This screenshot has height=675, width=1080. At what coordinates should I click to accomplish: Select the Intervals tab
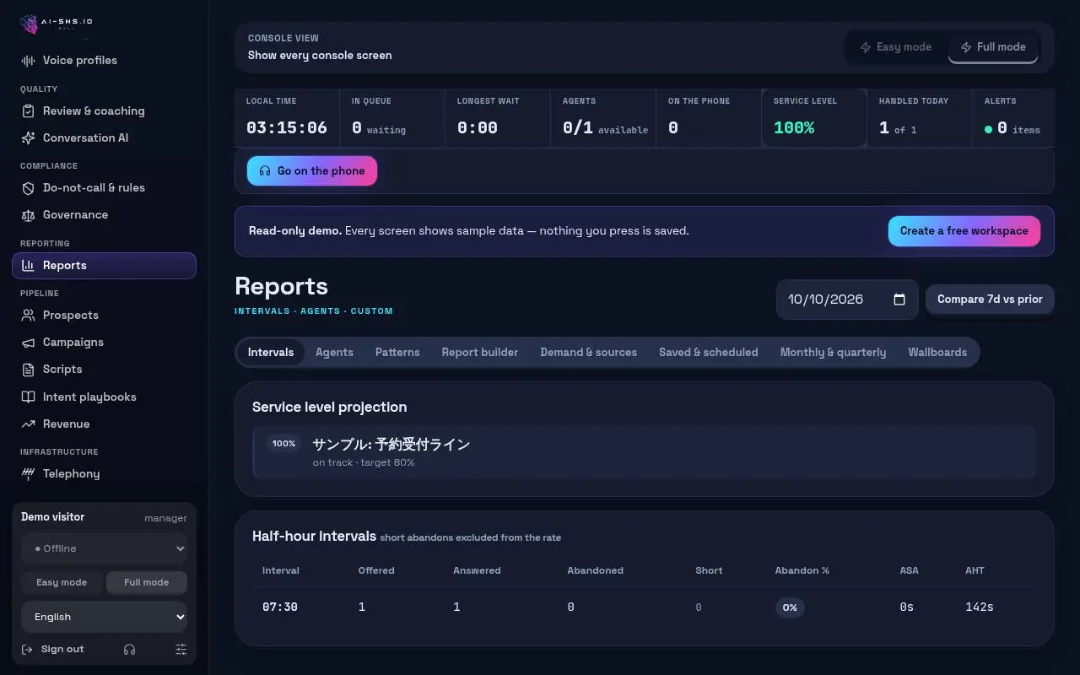point(271,353)
